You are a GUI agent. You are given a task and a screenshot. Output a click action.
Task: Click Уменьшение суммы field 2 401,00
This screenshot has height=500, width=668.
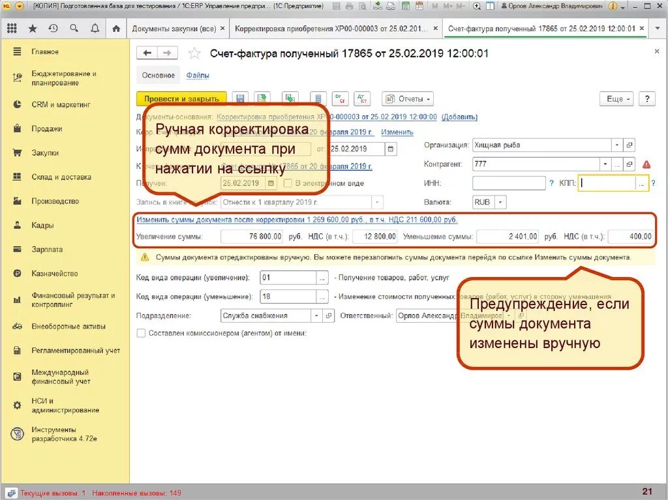click(508, 237)
